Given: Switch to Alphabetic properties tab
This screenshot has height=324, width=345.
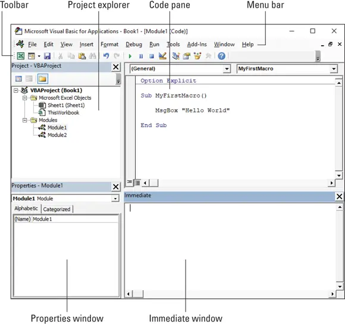Looking at the screenshot, I should 26,208.
